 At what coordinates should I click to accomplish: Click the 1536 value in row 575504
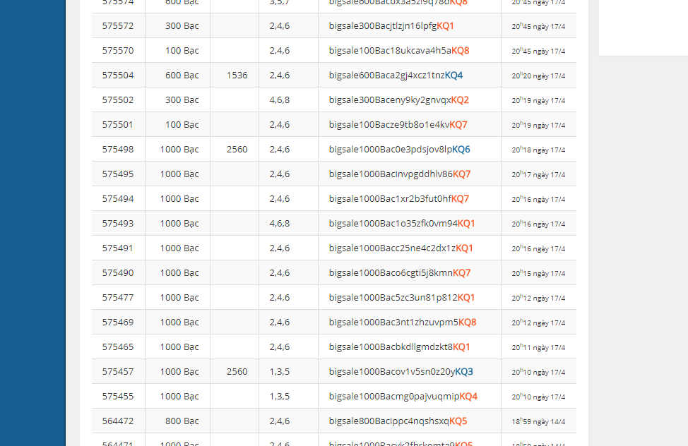click(237, 76)
